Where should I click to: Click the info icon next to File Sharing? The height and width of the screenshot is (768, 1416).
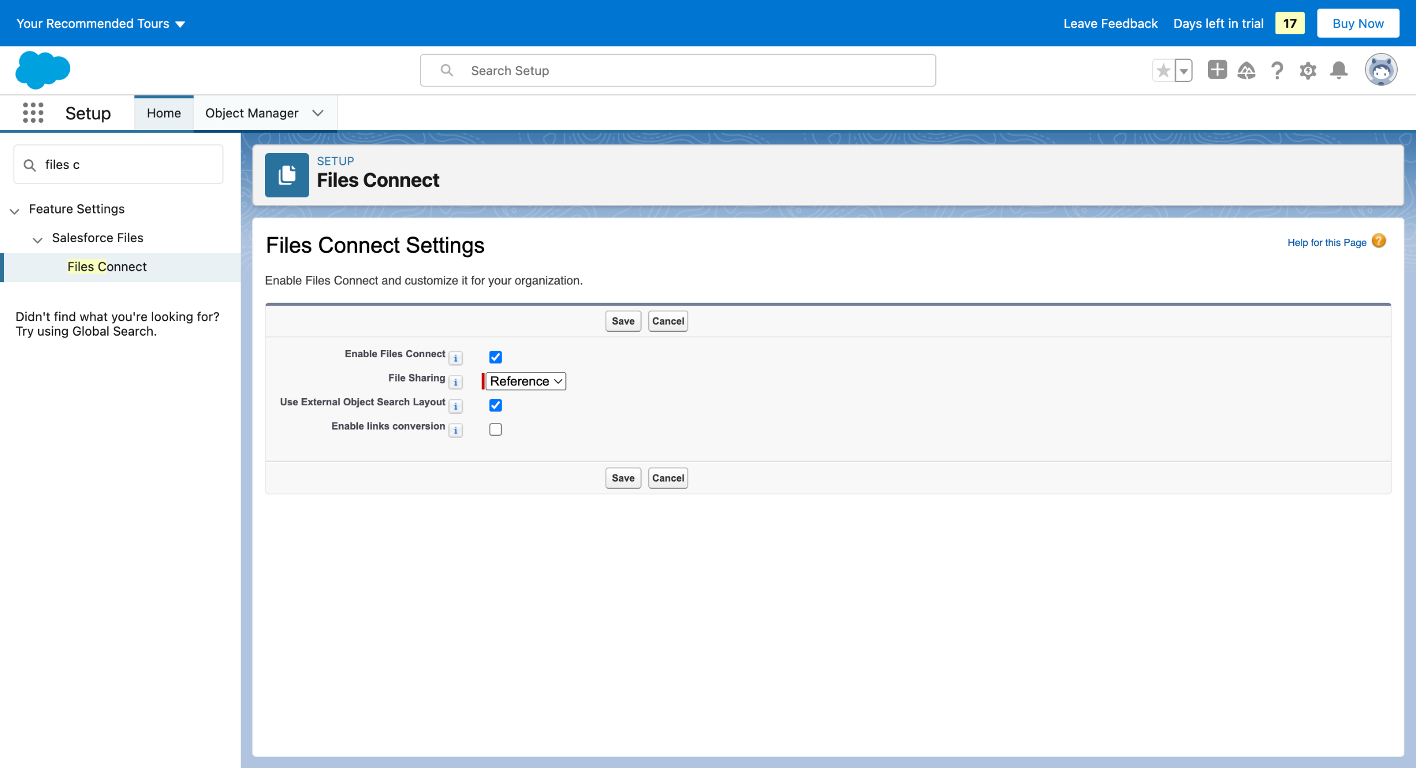click(455, 382)
